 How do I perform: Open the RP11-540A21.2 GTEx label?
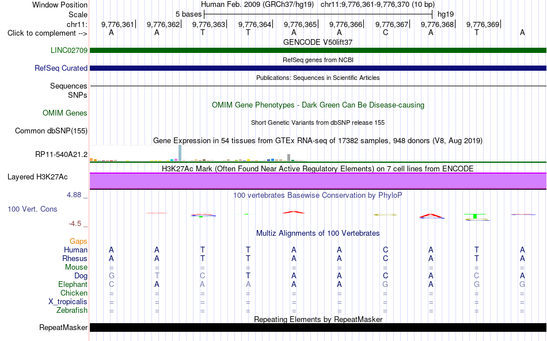click(62, 154)
